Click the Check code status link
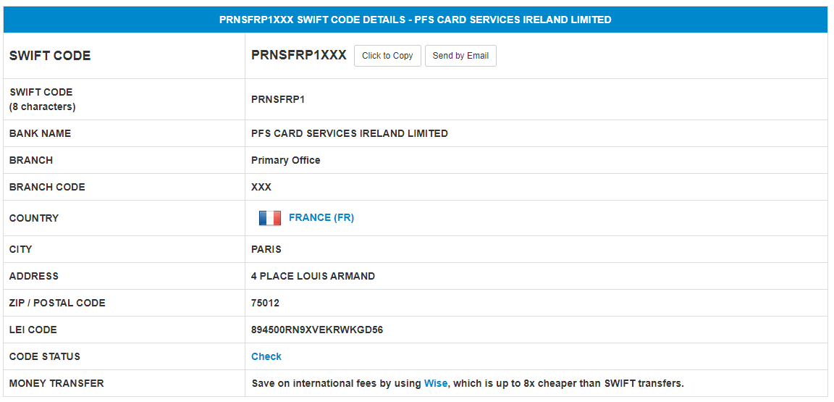The height and width of the screenshot is (402, 834). 266,357
